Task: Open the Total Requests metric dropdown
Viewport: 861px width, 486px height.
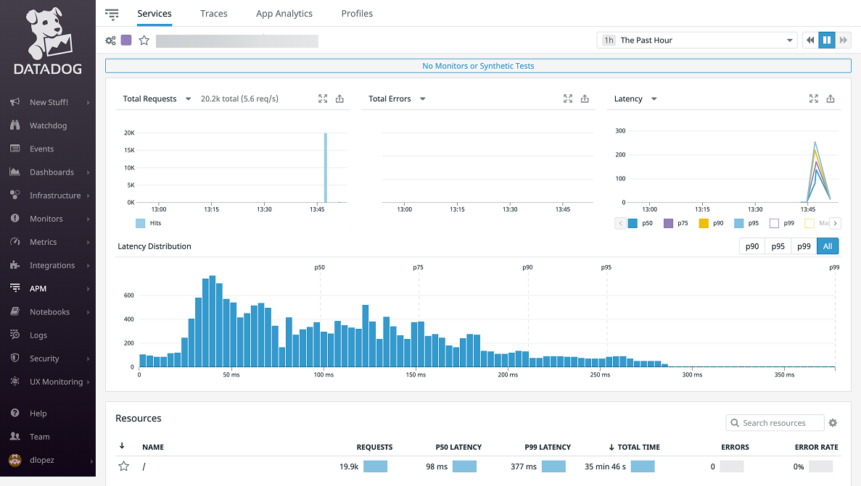Action: click(x=189, y=99)
